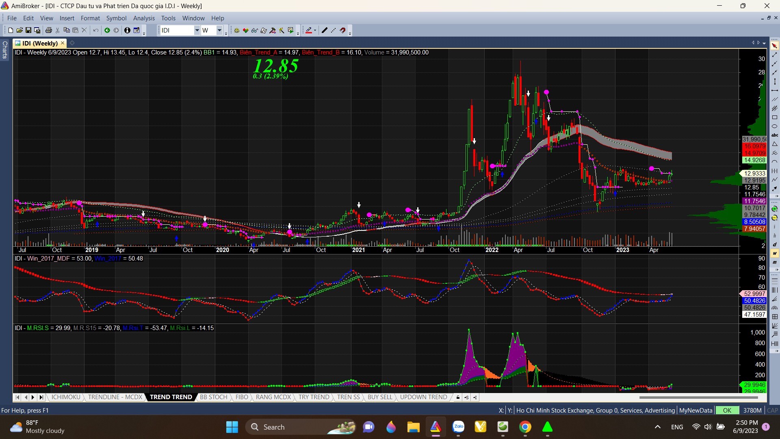This screenshot has height=439, width=780.
Task: Switch chart to monthly with m button
Action: (x=775, y=262)
